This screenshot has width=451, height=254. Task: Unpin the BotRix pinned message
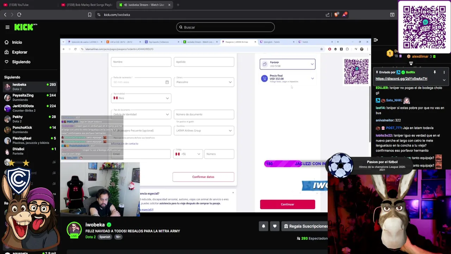435,72
